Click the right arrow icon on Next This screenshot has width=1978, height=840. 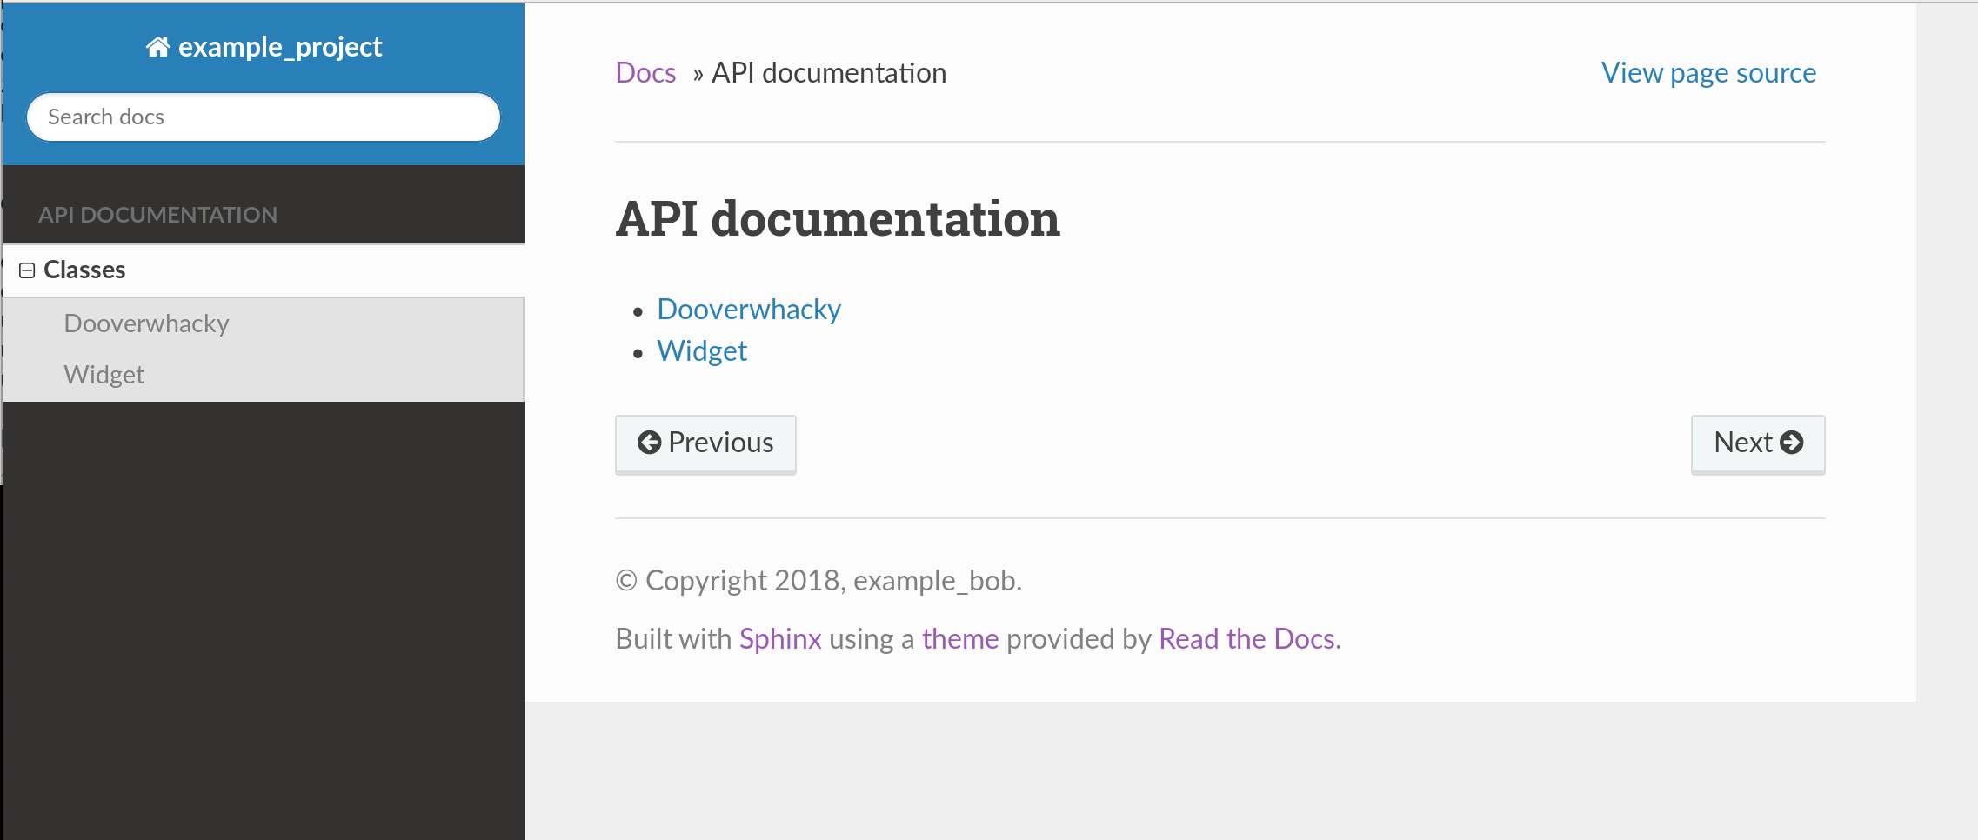[1792, 443]
